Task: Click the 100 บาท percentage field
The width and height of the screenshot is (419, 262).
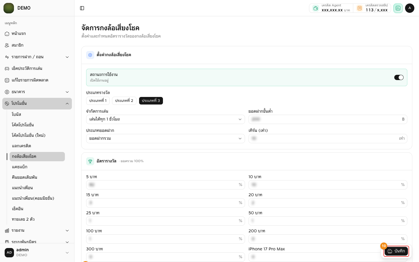Action: [166, 239]
